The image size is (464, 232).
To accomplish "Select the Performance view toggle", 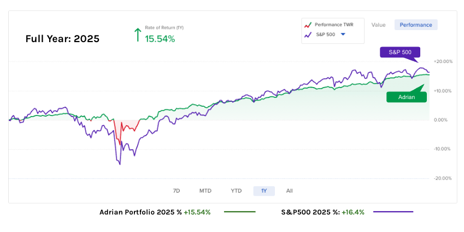I will click(x=416, y=25).
